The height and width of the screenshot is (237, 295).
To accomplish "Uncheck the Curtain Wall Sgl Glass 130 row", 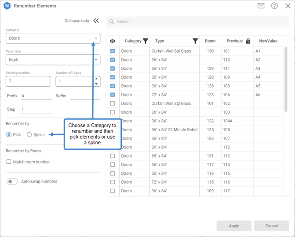I will pyautogui.click(x=113, y=51).
